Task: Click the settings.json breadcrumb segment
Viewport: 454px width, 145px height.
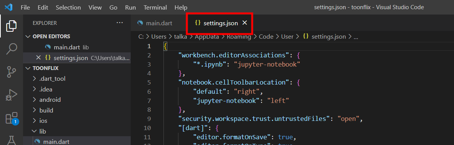Action: 324,37
